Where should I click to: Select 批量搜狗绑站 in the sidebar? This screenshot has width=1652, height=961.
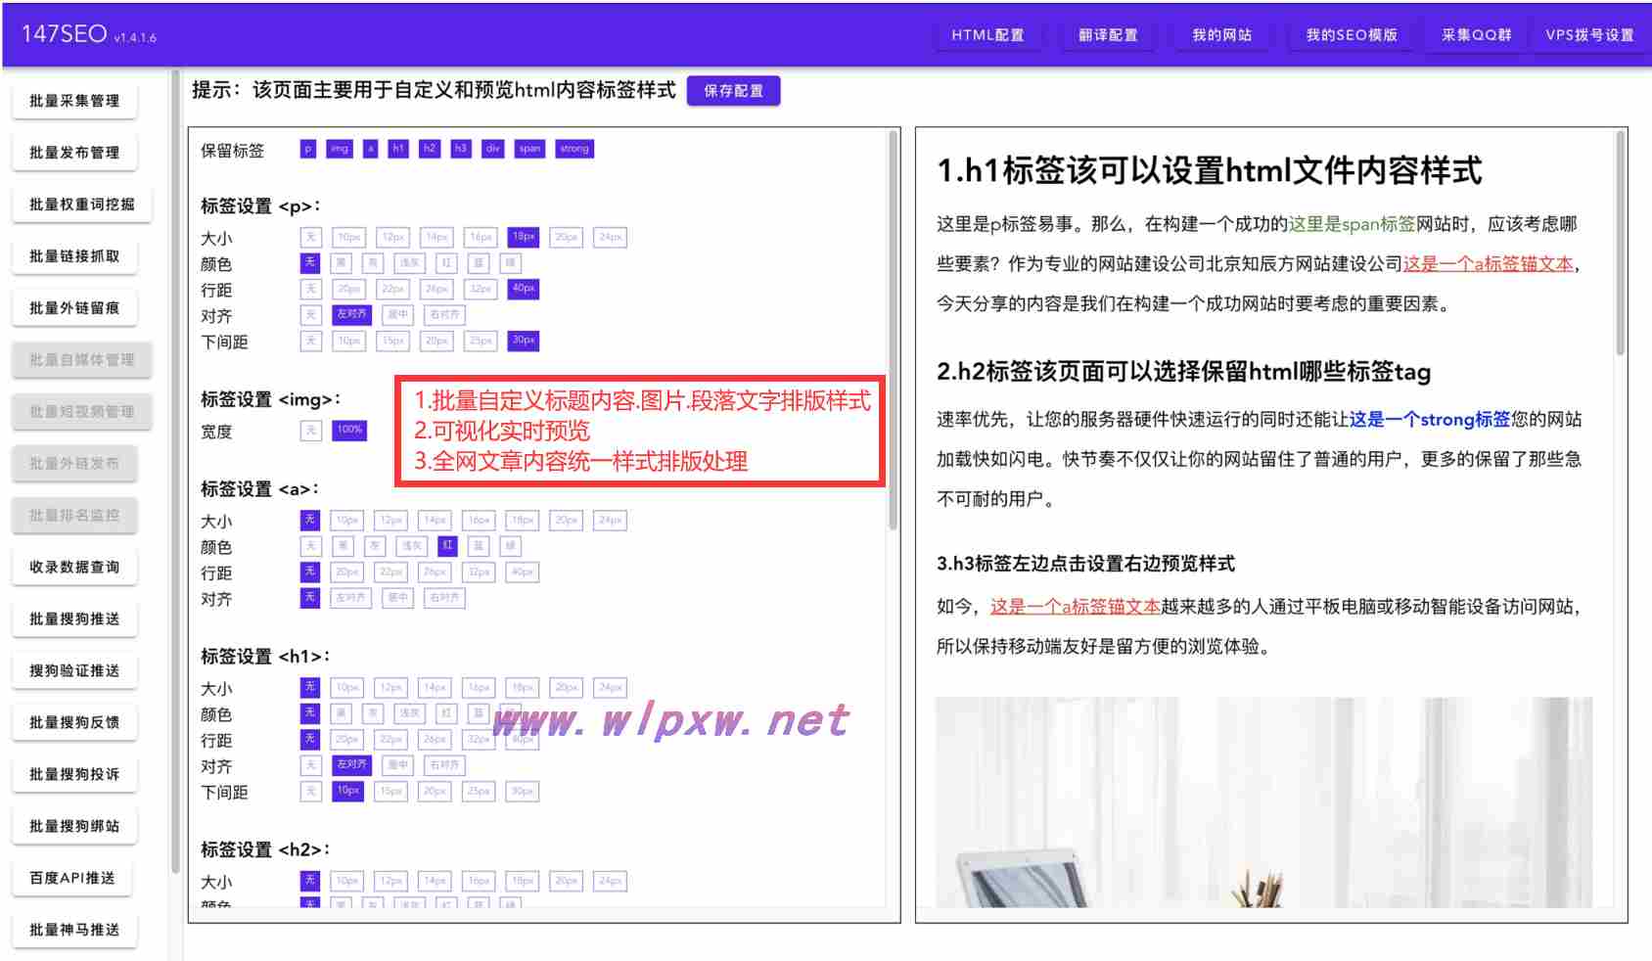click(74, 827)
